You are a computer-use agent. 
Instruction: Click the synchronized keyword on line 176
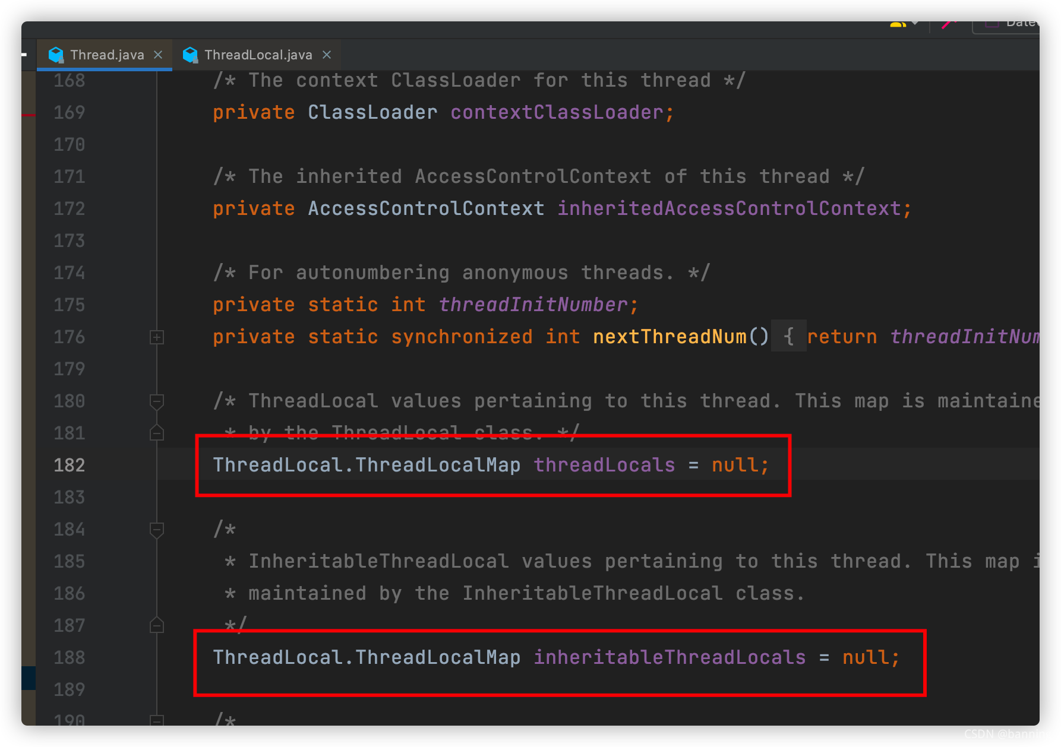462,337
